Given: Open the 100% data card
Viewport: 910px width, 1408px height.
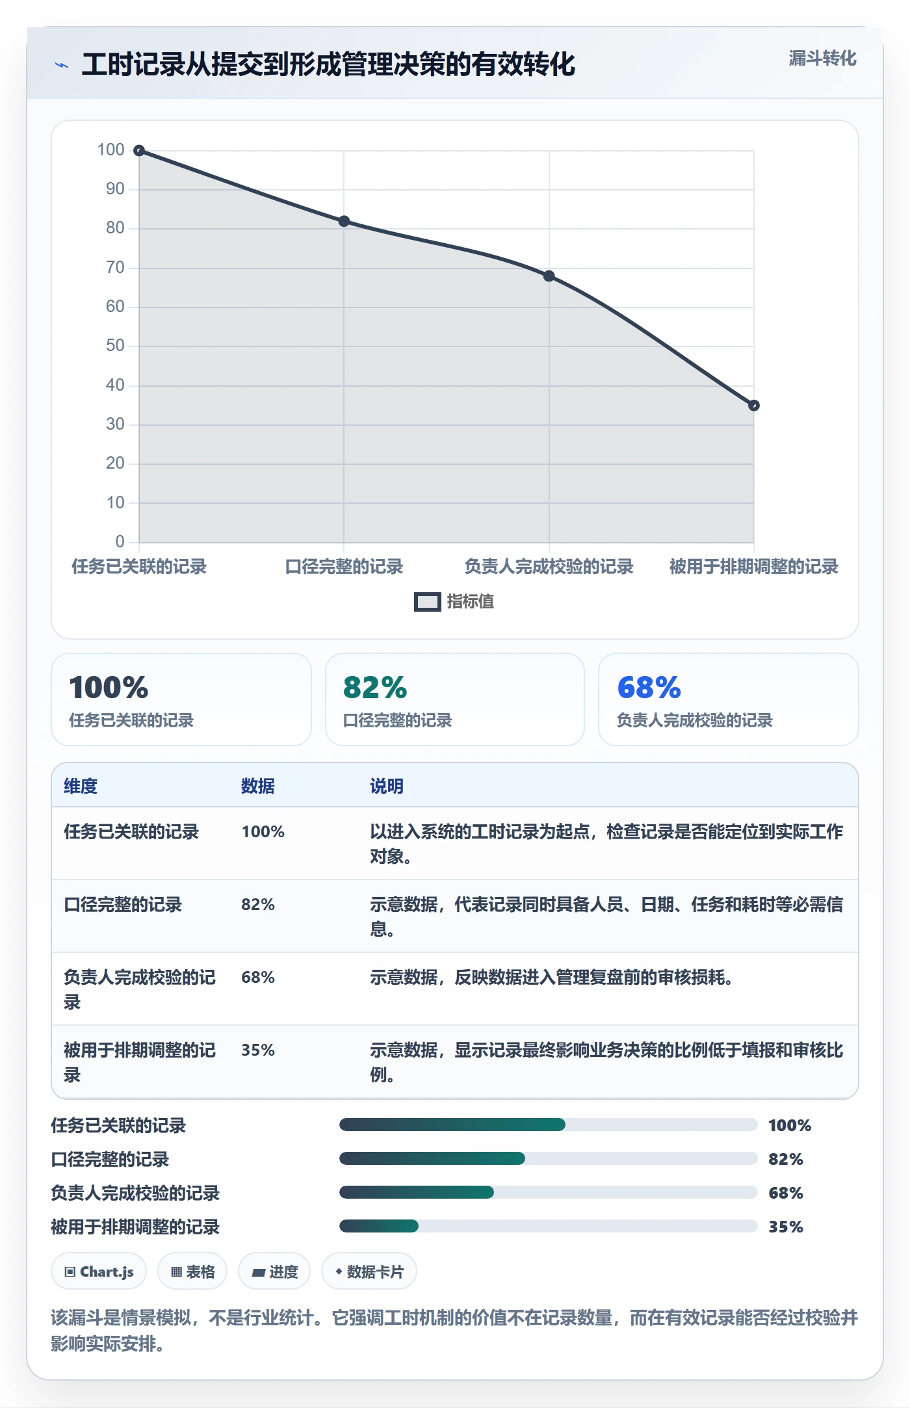Looking at the screenshot, I should [x=181, y=699].
